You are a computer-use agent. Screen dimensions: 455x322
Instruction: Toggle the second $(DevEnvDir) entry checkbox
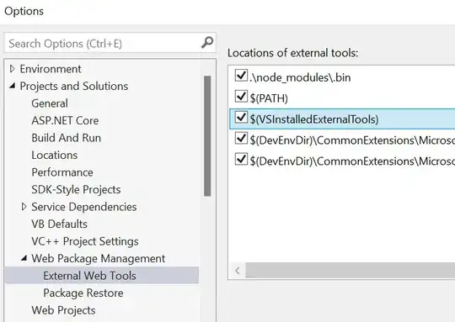(241, 159)
